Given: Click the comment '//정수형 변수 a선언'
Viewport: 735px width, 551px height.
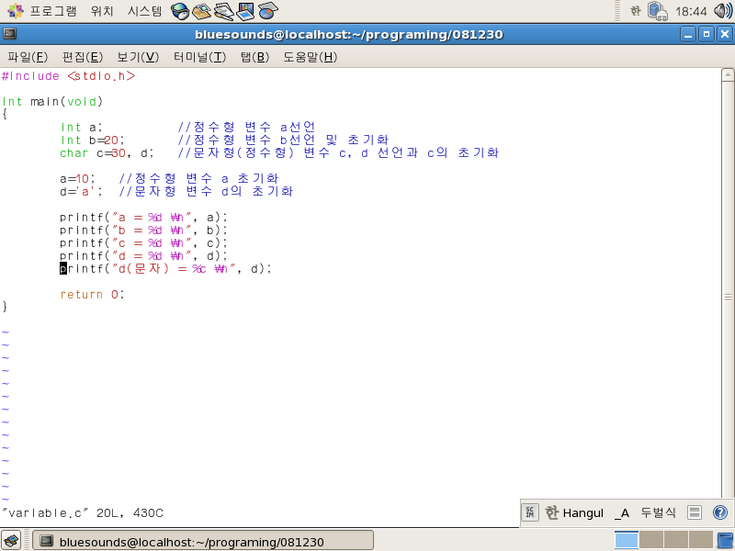Looking at the screenshot, I should [x=246, y=127].
